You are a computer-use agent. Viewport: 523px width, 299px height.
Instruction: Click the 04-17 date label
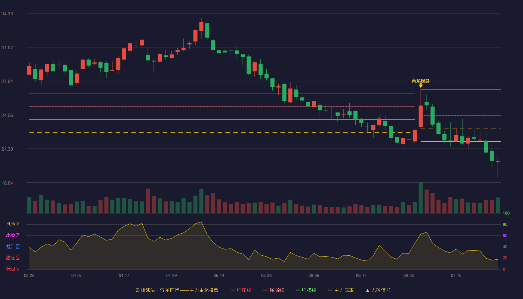(x=124, y=275)
